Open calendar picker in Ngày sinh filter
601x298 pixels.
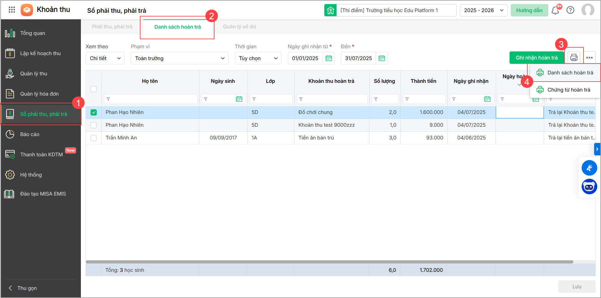click(x=239, y=99)
